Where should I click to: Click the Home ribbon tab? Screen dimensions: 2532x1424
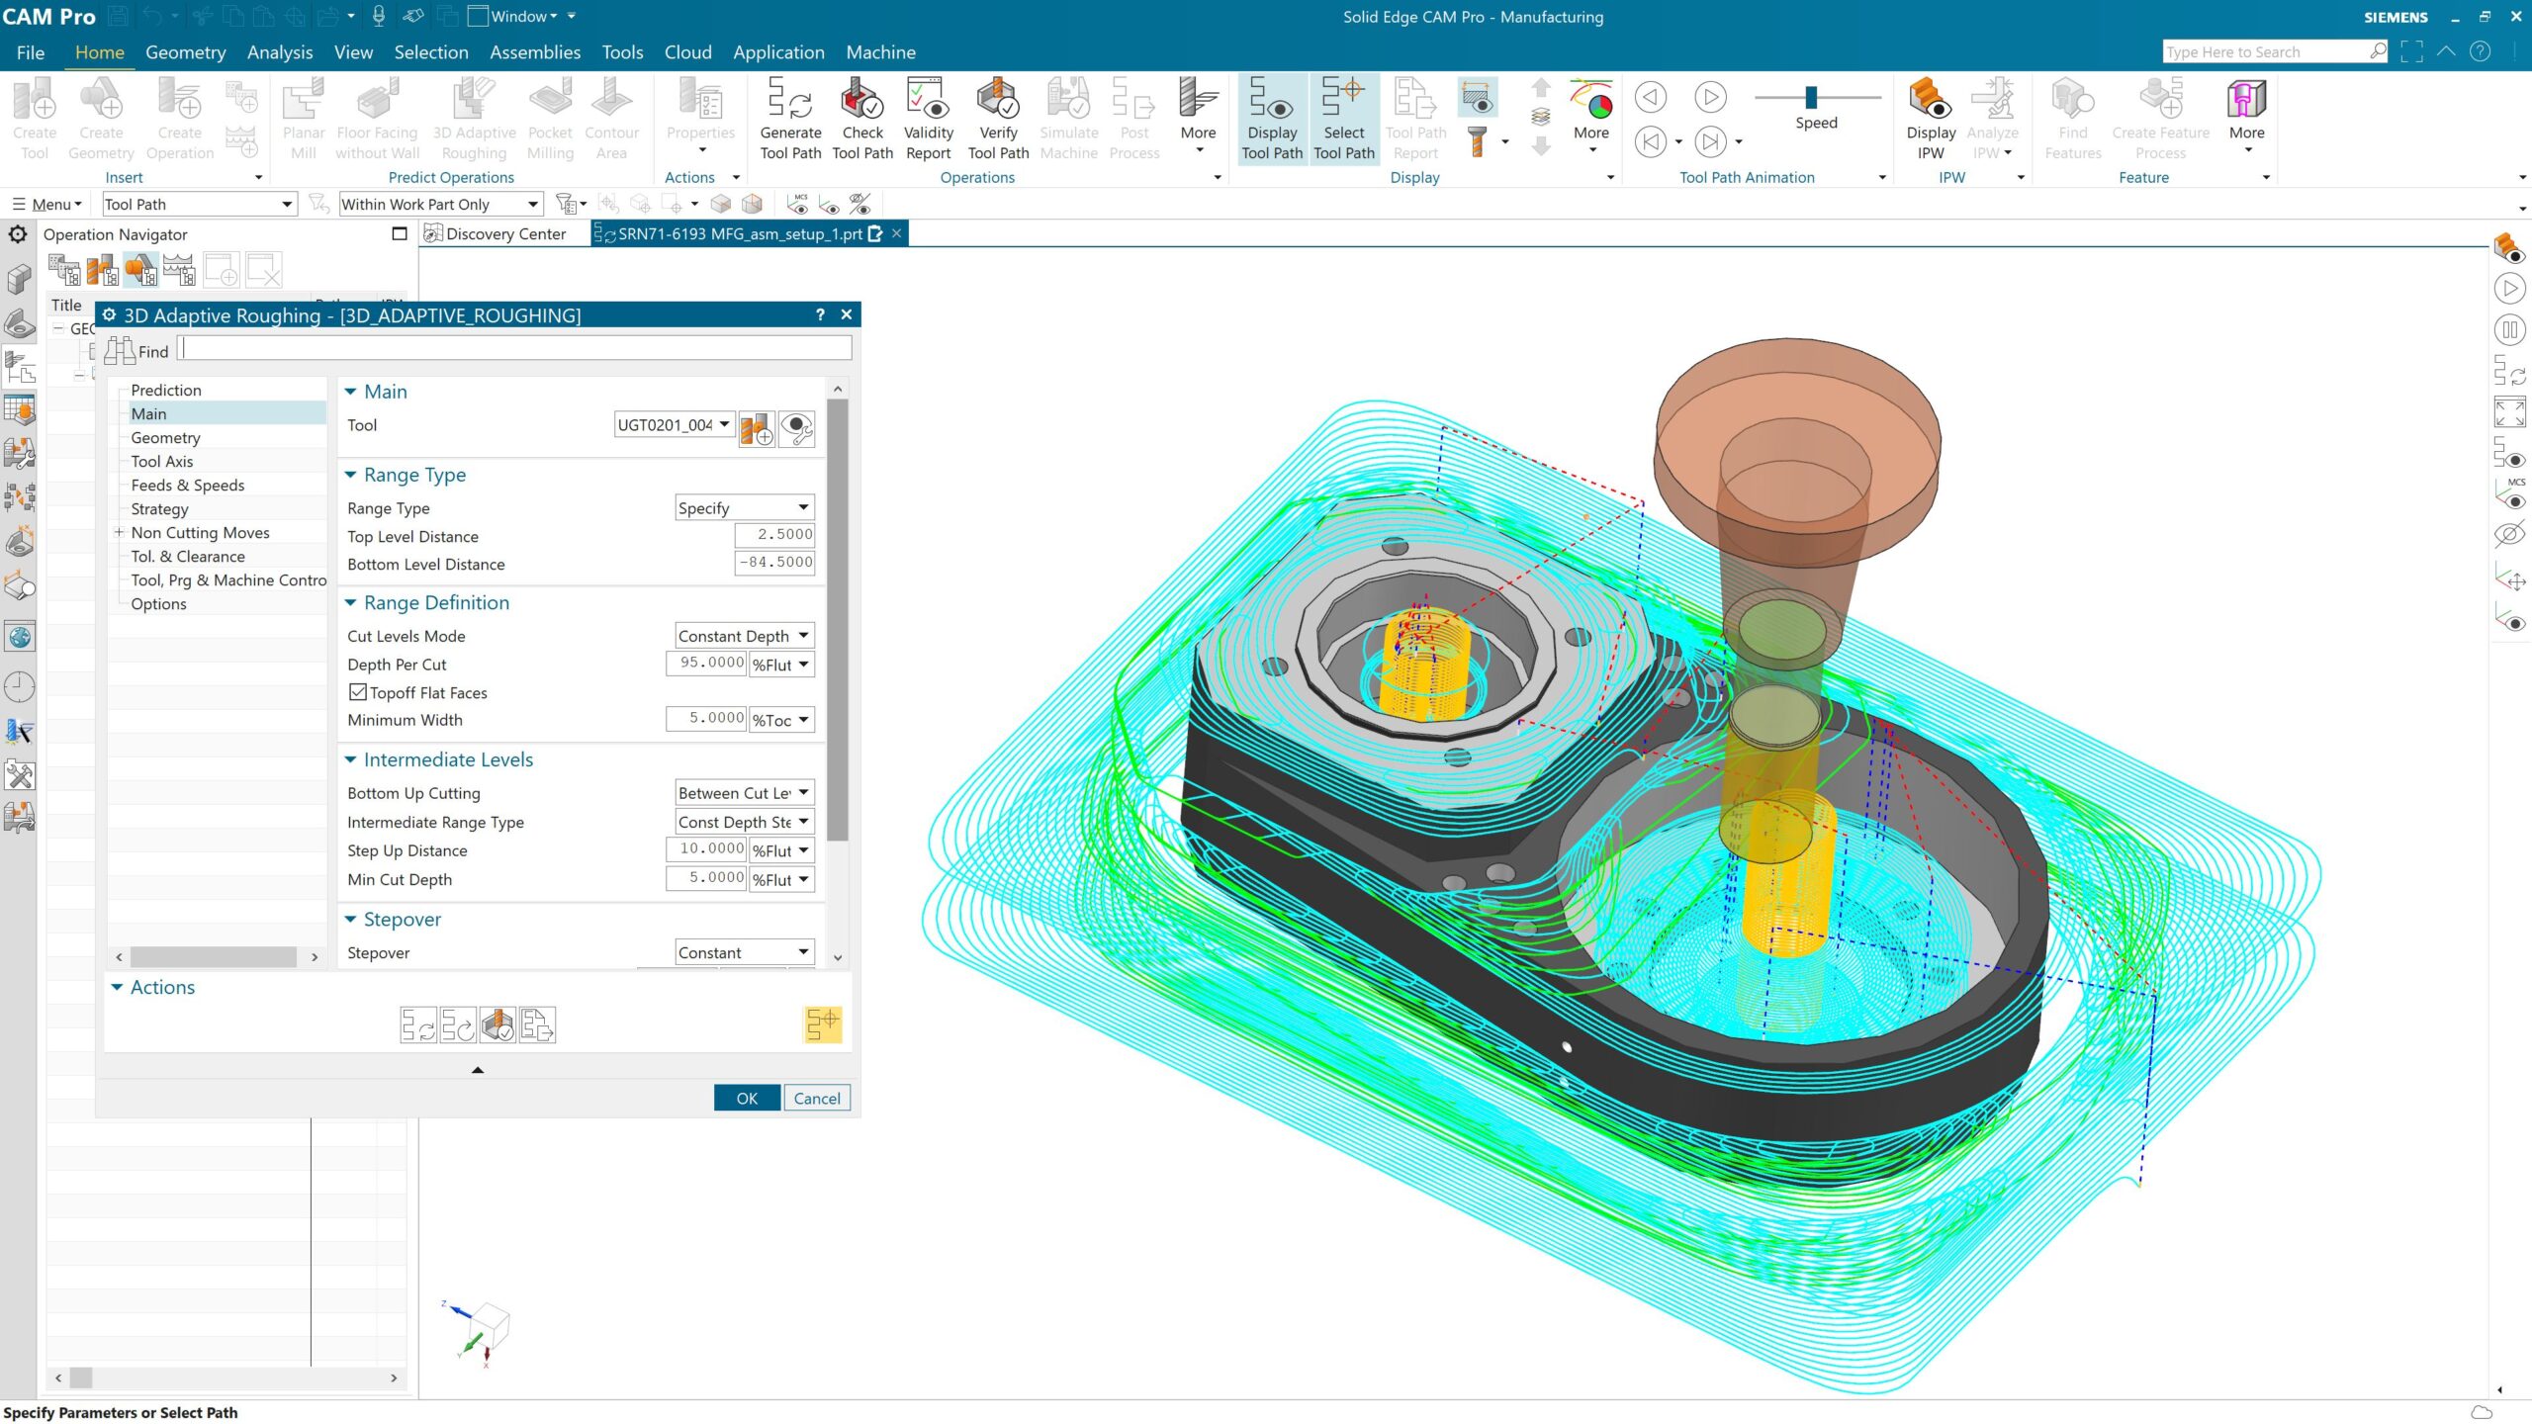99,52
